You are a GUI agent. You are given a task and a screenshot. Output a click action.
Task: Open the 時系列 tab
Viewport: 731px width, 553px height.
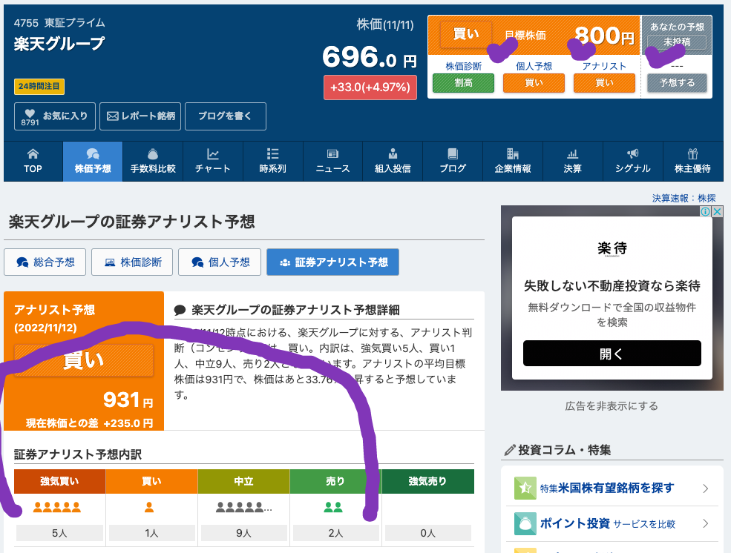[x=273, y=161]
